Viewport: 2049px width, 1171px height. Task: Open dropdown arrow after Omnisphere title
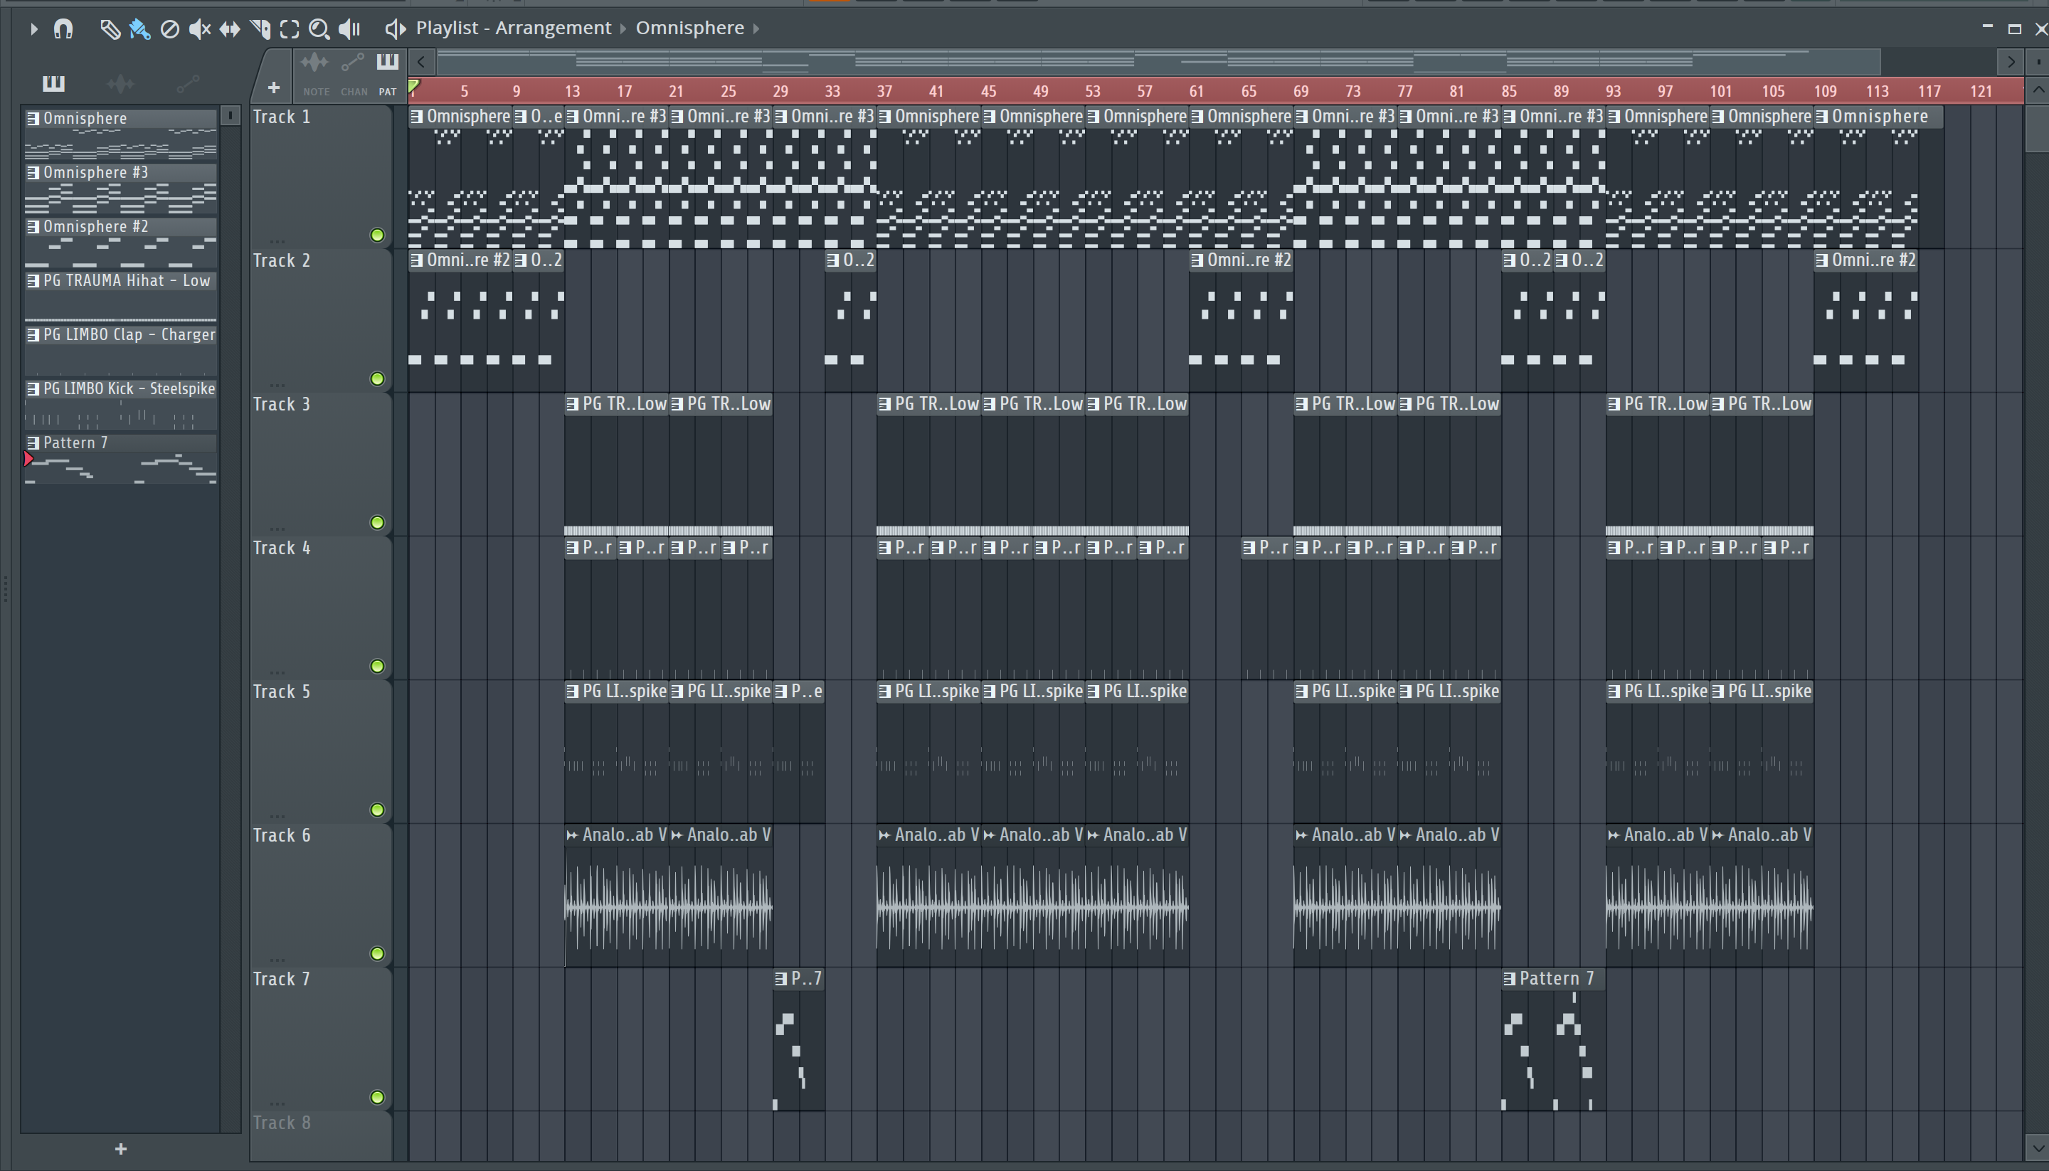point(756,29)
